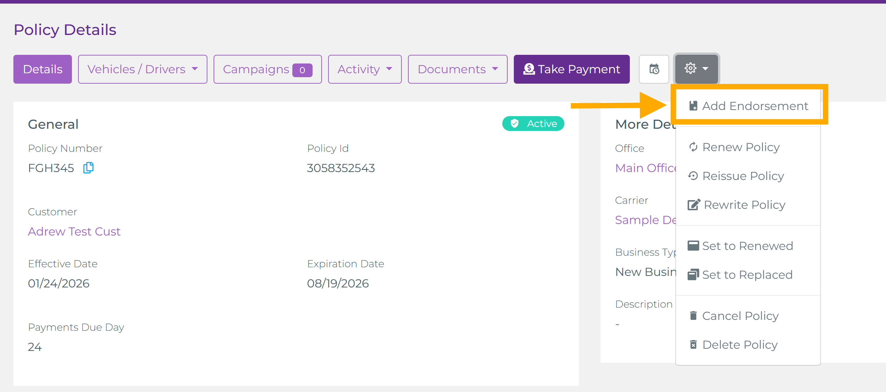Click the Active status badge
Viewport: 886px width, 392px height.
click(533, 124)
